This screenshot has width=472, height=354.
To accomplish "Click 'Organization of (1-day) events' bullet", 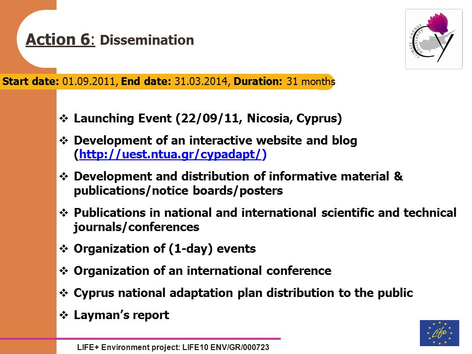I will pos(165,249).
